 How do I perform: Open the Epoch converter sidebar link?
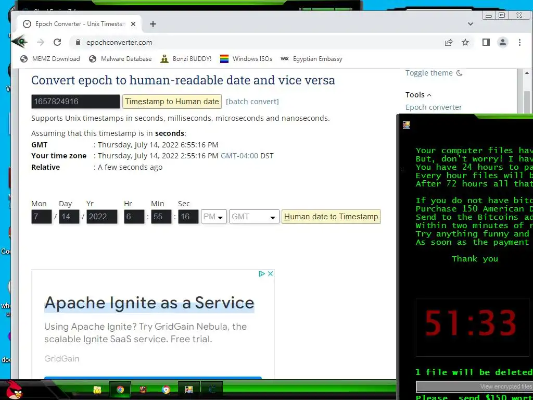coord(434,107)
